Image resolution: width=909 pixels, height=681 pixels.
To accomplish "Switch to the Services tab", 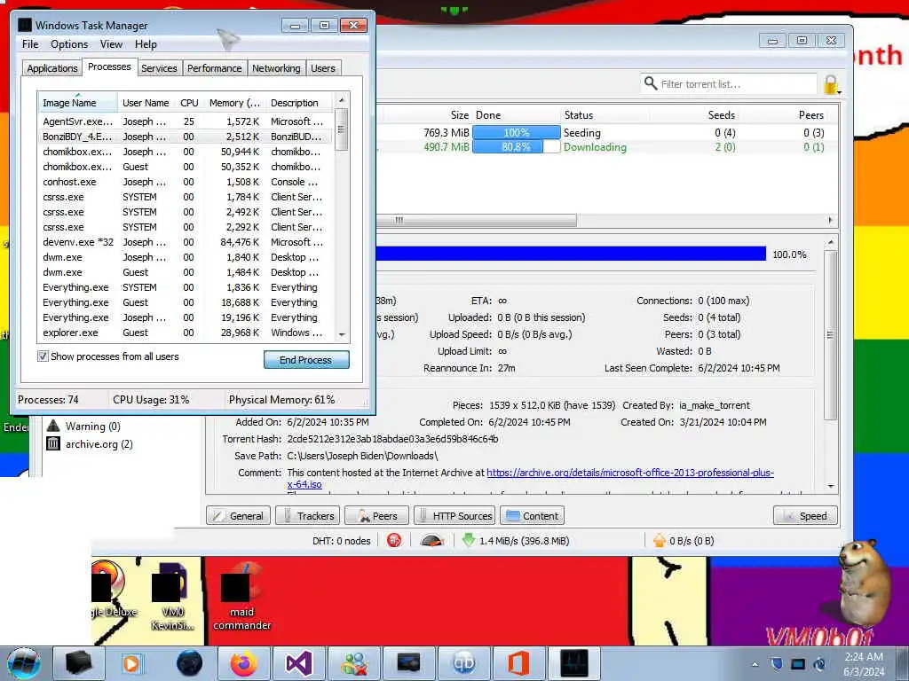I will pyautogui.click(x=159, y=68).
